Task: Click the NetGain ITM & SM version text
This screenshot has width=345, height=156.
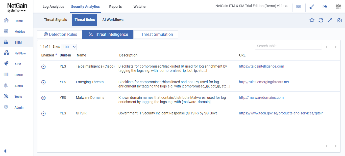Action: click(x=251, y=6)
